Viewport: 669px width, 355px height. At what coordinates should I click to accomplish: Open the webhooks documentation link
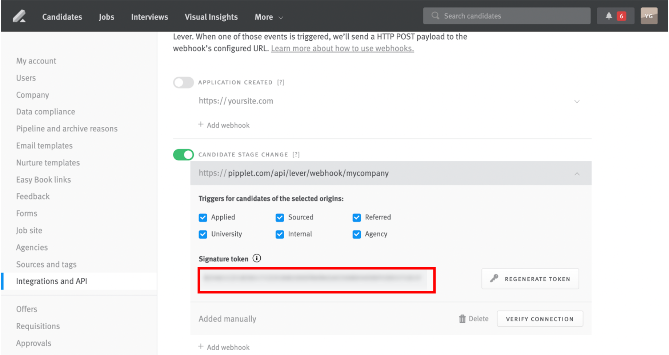point(342,48)
